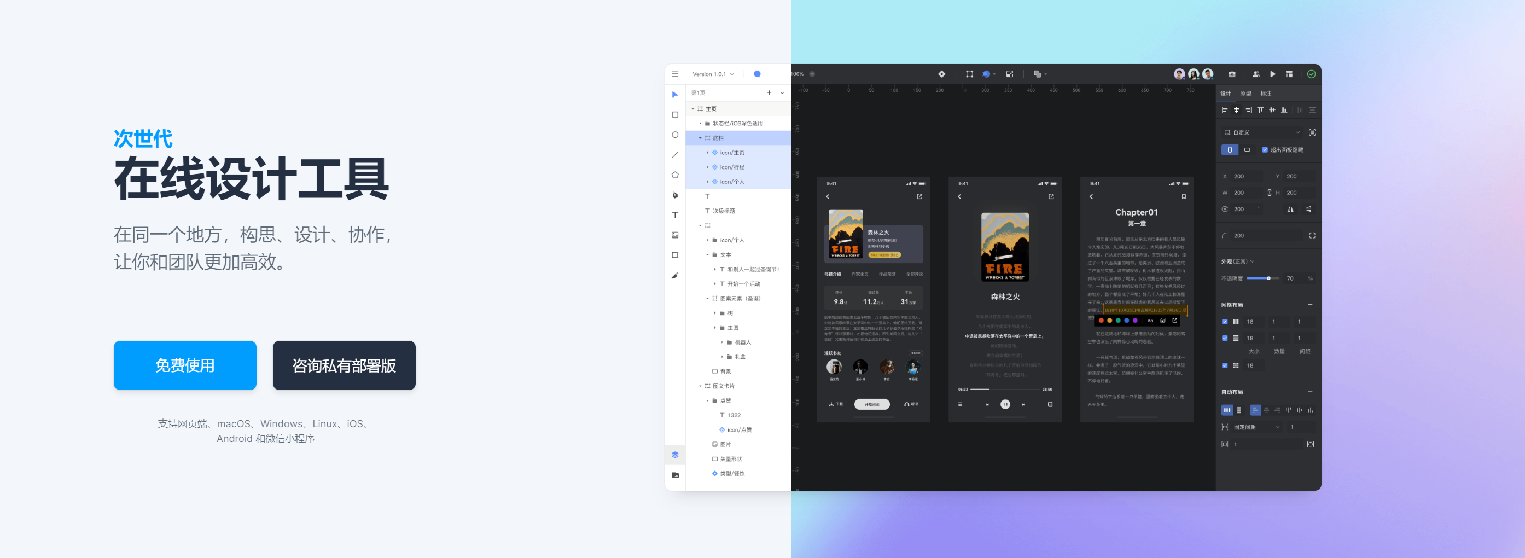
Task: Click the briefcase plugin icon
Action: click(x=1232, y=74)
